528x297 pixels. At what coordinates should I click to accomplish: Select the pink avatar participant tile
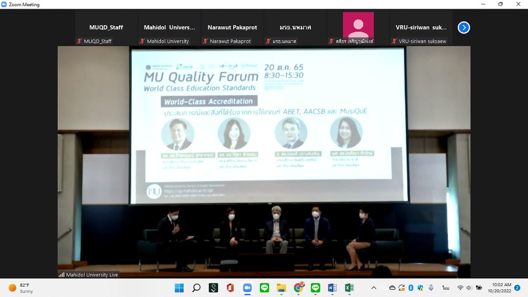[x=358, y=28]
